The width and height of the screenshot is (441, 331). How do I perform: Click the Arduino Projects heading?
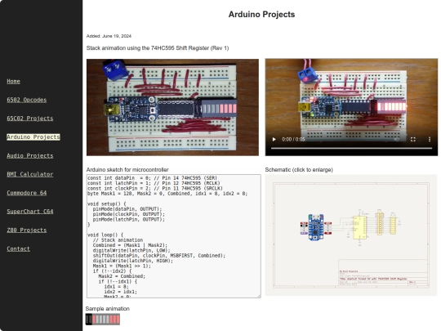tap(261, 15)
